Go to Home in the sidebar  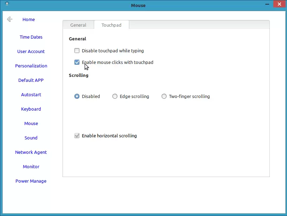pos(28,20)
